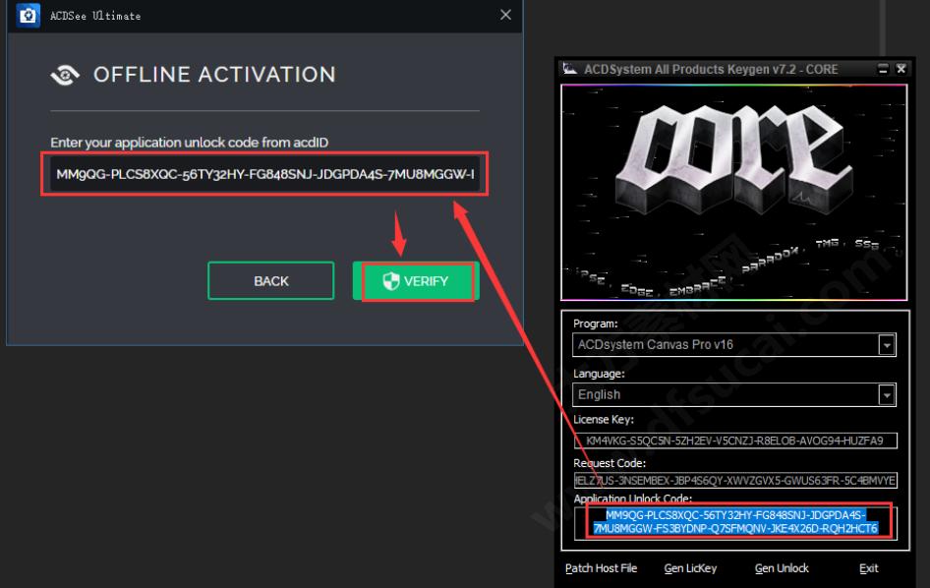Click the keygen window title bar icon
Screen dimensions: 930x588
[570, 69]
